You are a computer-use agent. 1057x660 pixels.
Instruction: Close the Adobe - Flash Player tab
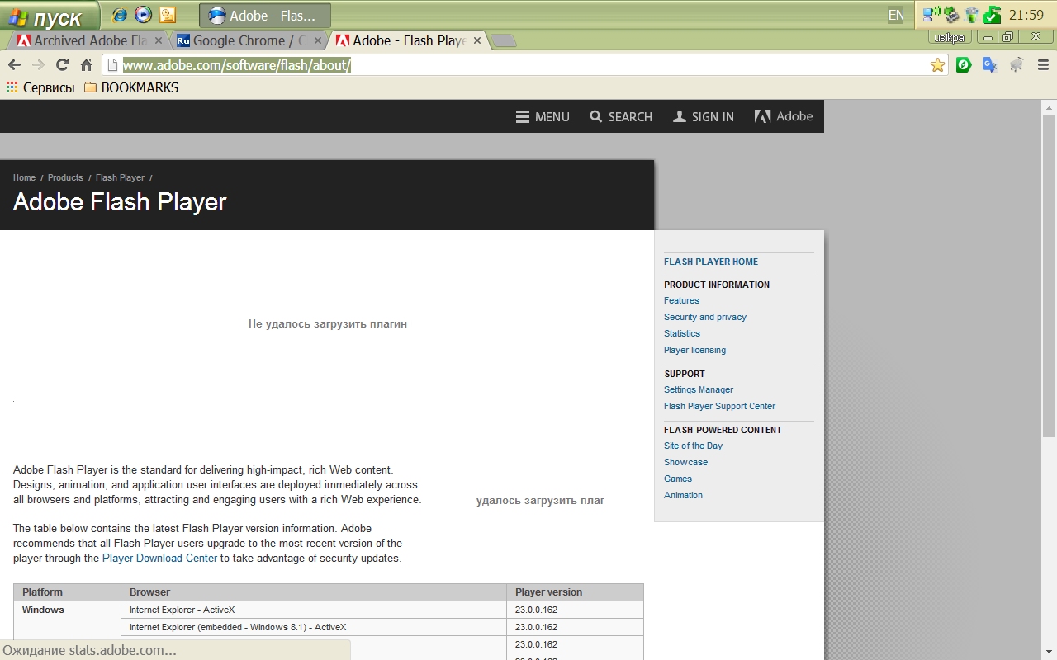(x=476, y=40)
